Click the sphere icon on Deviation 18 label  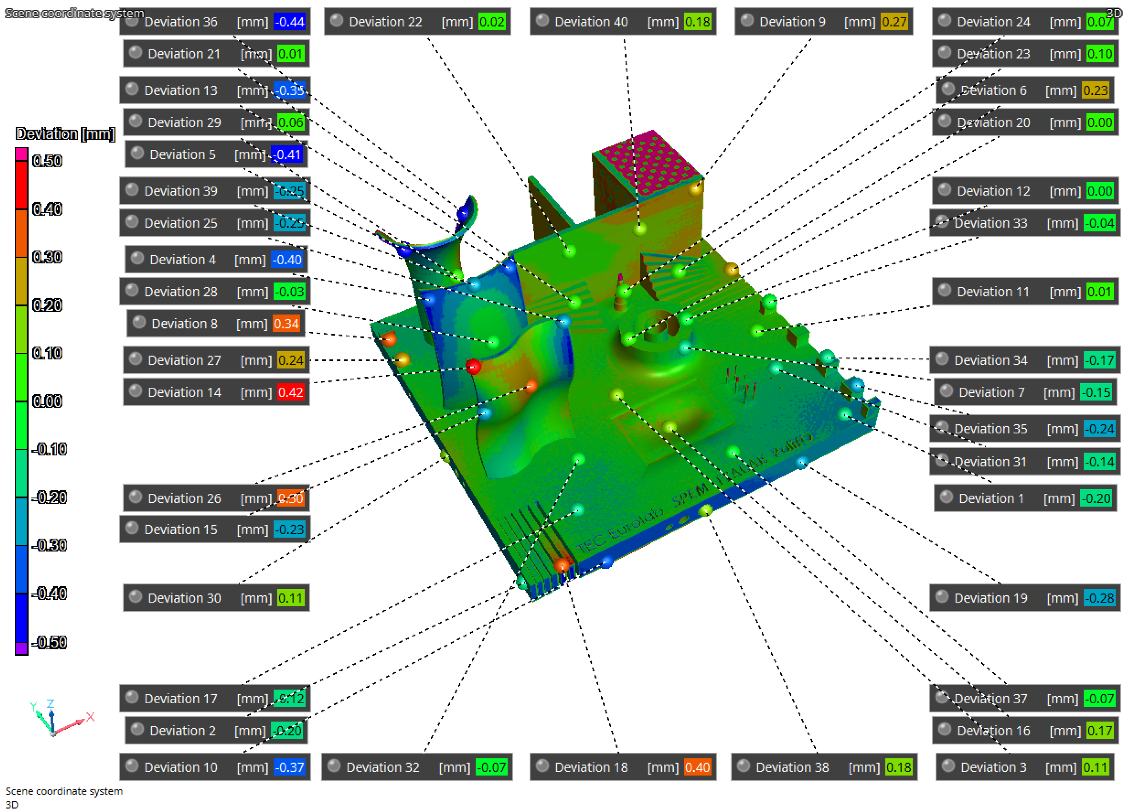tap(543, 765)
